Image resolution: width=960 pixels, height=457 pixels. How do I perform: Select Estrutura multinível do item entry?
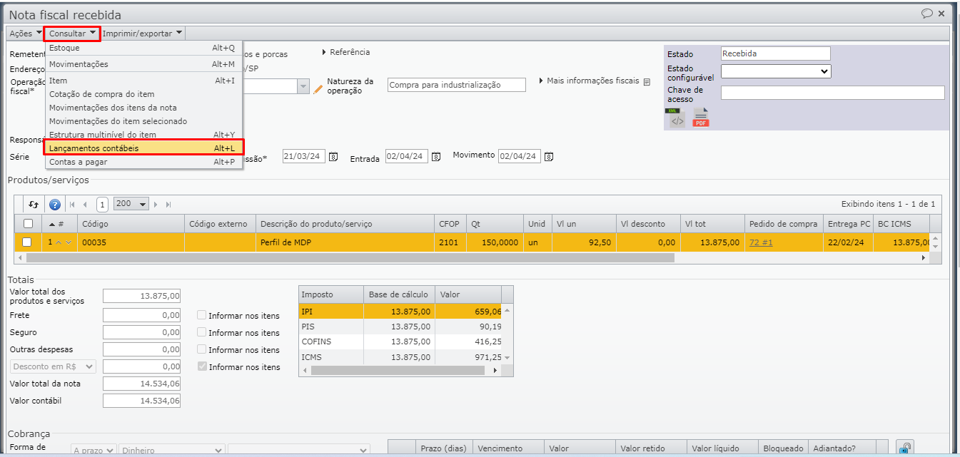pos(143,135)
